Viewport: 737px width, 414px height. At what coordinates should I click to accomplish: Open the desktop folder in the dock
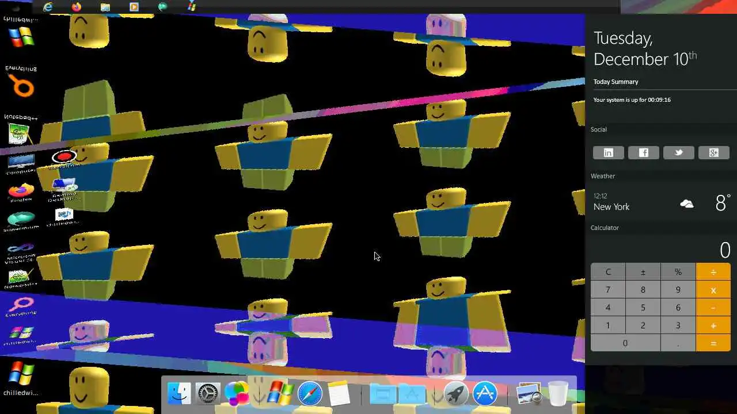click(382, 394)
